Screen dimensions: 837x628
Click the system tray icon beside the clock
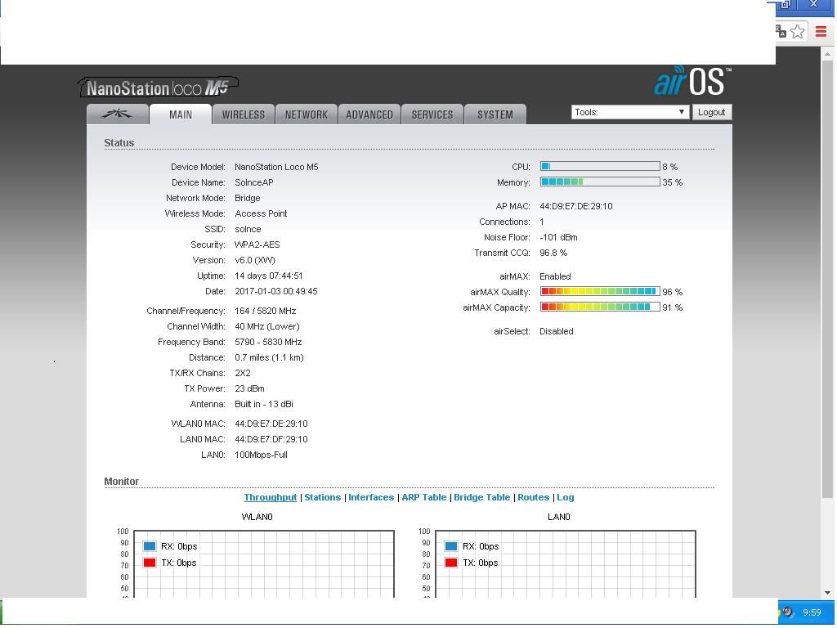(788, 612)
